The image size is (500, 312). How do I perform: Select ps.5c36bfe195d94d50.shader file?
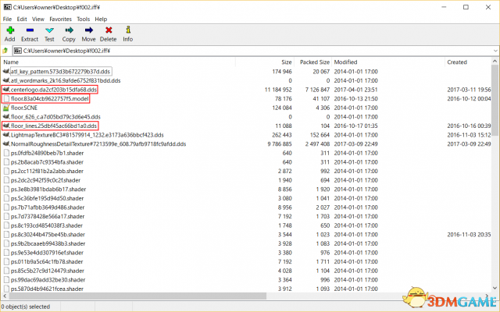[47, 198]
